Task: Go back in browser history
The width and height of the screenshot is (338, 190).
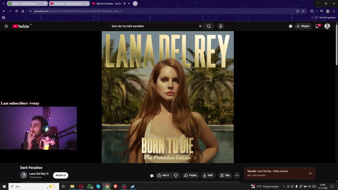Action: [4, 11]
